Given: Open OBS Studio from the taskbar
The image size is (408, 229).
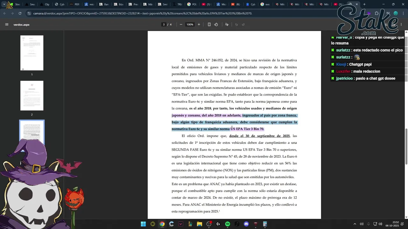Looking at the screenshot, I should click(x=209, y=224).
